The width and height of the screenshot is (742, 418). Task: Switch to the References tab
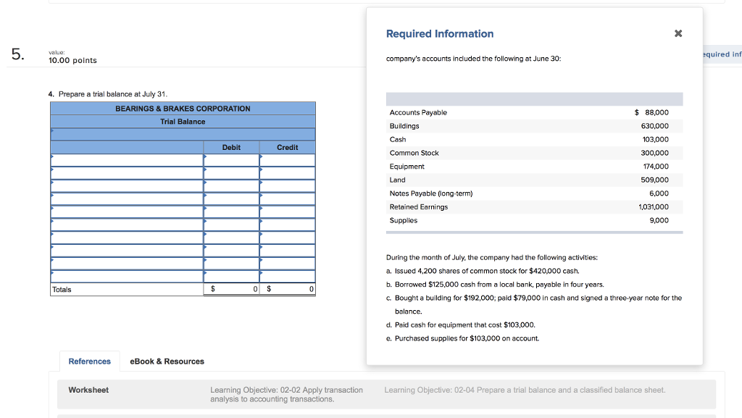pos(89,361)
